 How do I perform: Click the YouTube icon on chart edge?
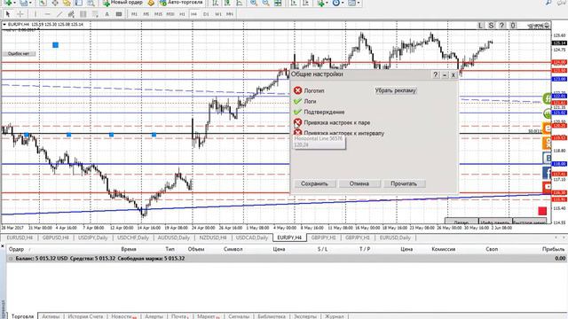tap(547, 187)
